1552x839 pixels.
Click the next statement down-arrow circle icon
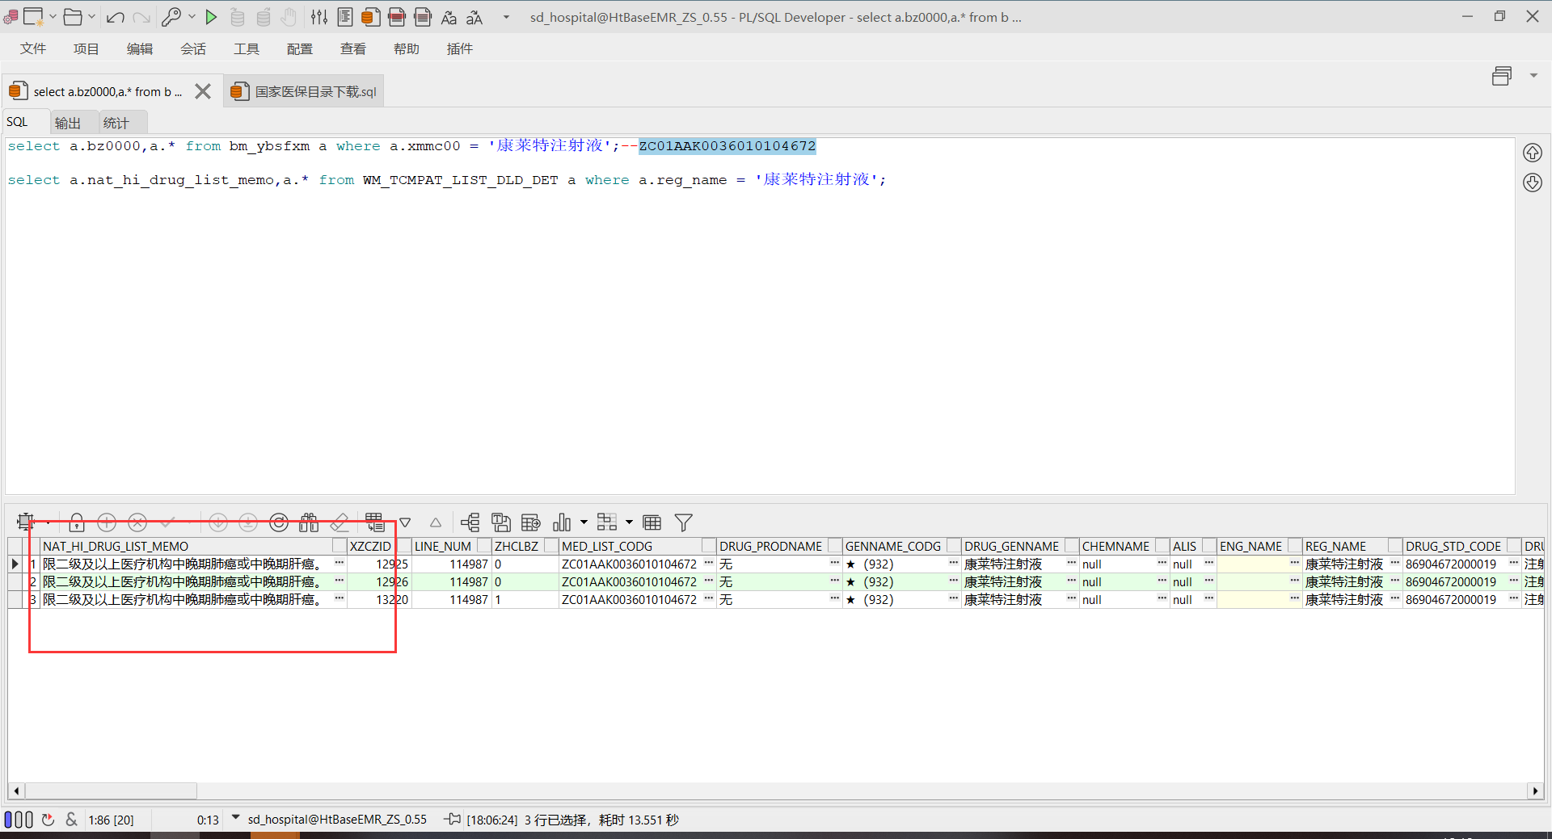pyautogui.click(x=1533, y=182)
